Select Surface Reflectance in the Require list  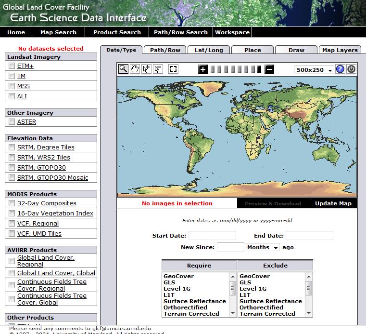[x=195, y=301]
